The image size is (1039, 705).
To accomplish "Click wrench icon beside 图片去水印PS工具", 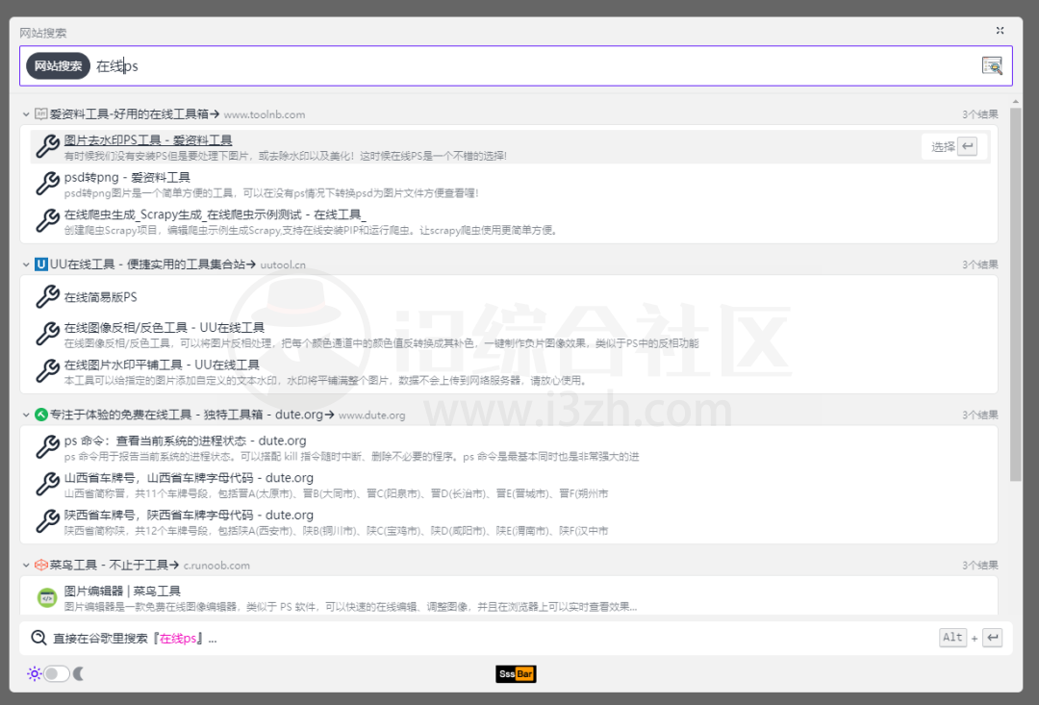I will click(47, 146).
